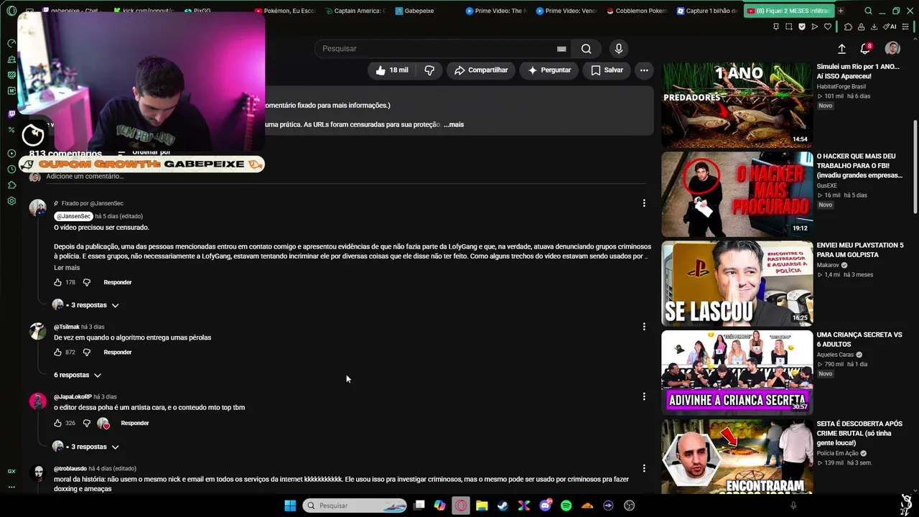This screenshot has height=517, width=919.
Task: Reply to the pinned JansenSec comment
Action: 118,282
